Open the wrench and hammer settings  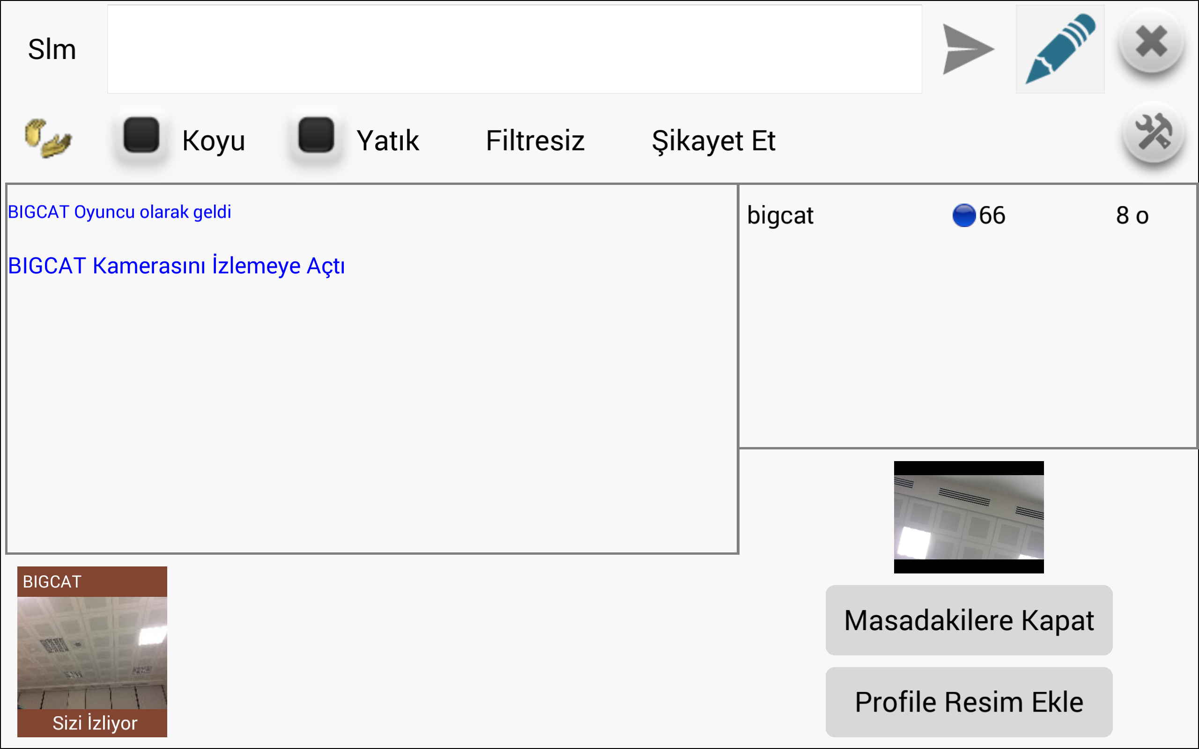(x=1154, y=133)
